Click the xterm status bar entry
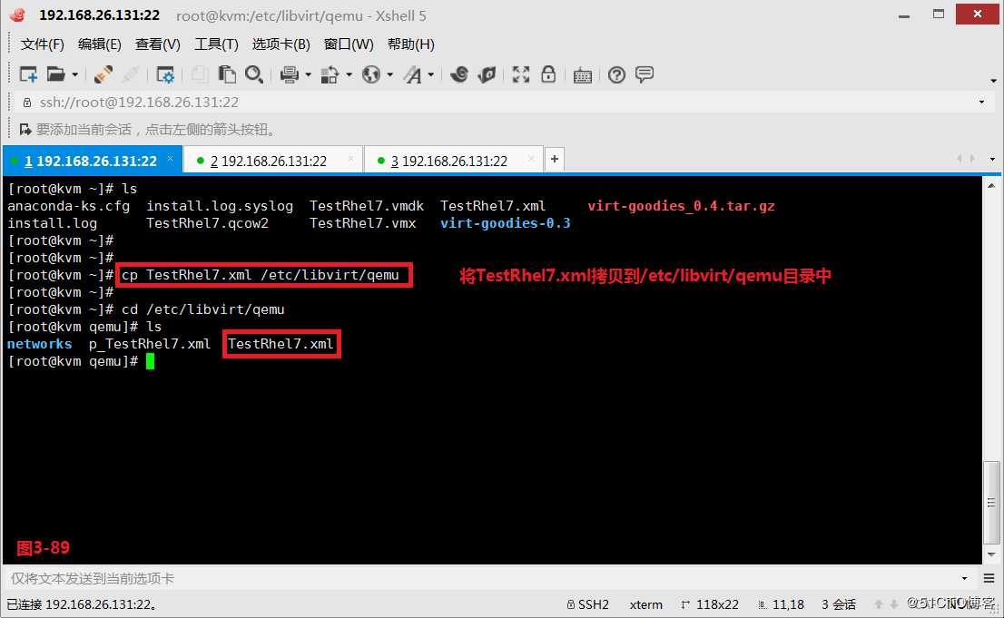This screenshot has height=618, width=1004. 646,604
